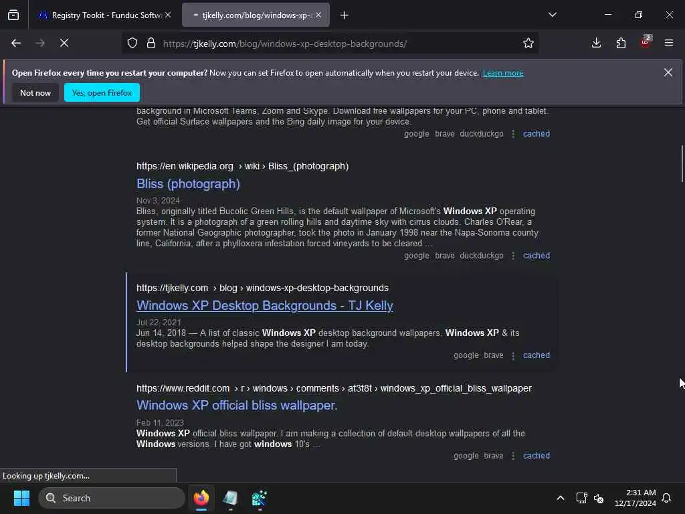Open google link under the reddit result
The image size is (685, 514).
[x=466, y=456]
